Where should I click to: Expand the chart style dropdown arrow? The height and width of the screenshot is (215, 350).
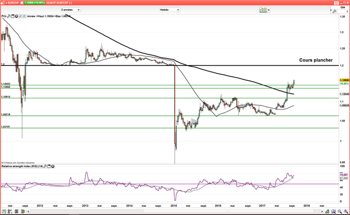(269, 10)
